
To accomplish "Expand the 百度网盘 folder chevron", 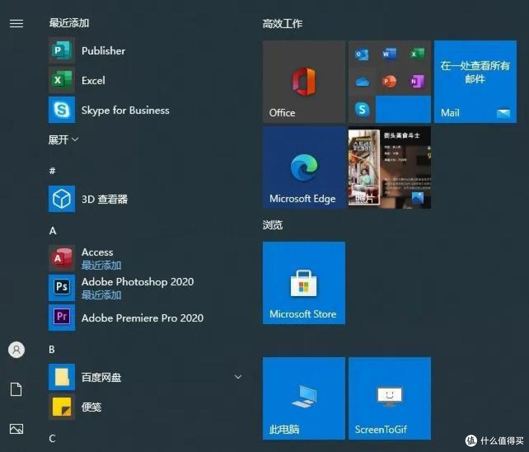I will (238, 377).
